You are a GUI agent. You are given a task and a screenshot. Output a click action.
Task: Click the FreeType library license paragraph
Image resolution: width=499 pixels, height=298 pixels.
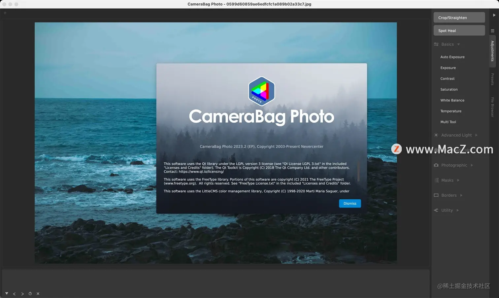point(257,182)
